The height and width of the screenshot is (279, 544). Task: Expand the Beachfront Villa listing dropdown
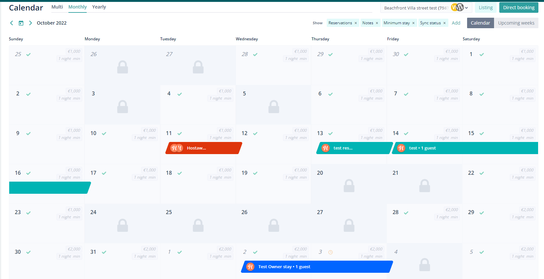[x=466, y=8]
